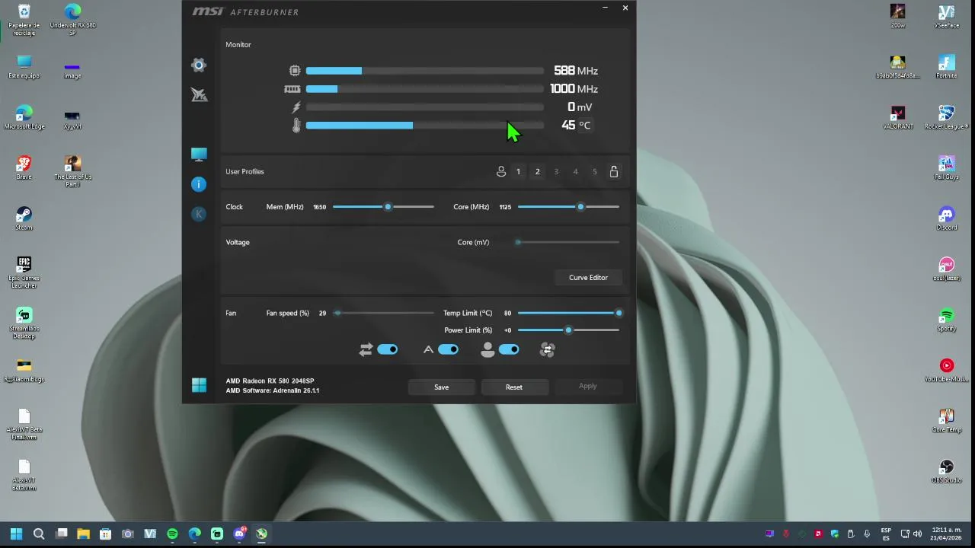Open the Windows Start menu
Screen dimensions: 975x548
pyautogui.click(x=16, y=534)
